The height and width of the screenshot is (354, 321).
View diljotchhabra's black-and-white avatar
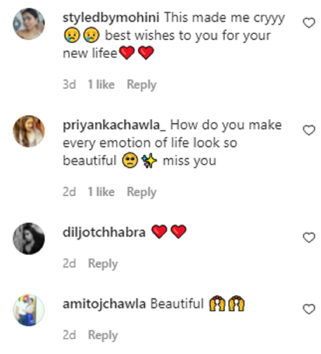click(29, 238)
